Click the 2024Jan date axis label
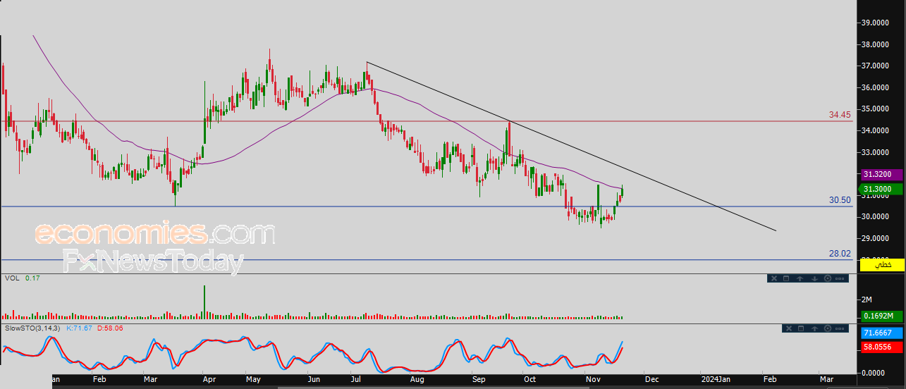906x389 pixels. [714, 379]
